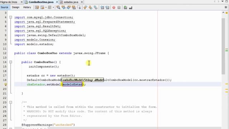Click the scrollbar up arrow
The image size is (229, 129).
(x=223, y=13)
